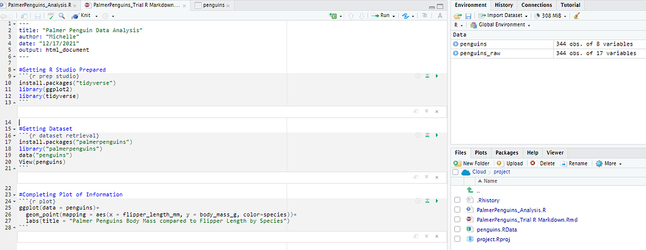Viewport: 646px width, 250px height.
Task: Open the Help tab
Action: point(532,153)
